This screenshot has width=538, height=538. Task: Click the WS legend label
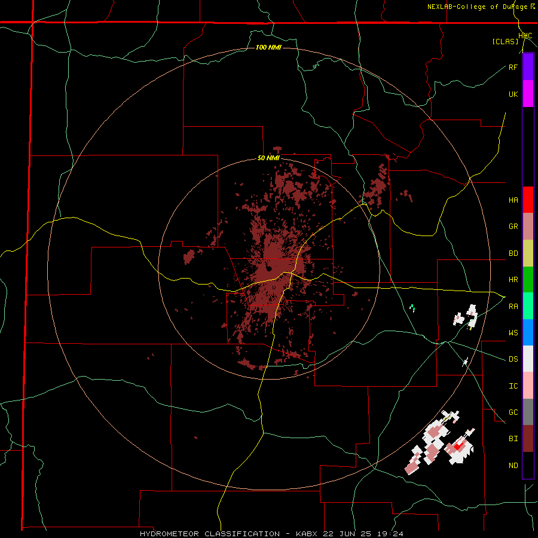point(513,333)
